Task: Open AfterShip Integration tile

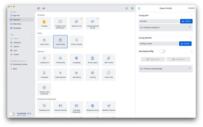Action: click(76, 107)
